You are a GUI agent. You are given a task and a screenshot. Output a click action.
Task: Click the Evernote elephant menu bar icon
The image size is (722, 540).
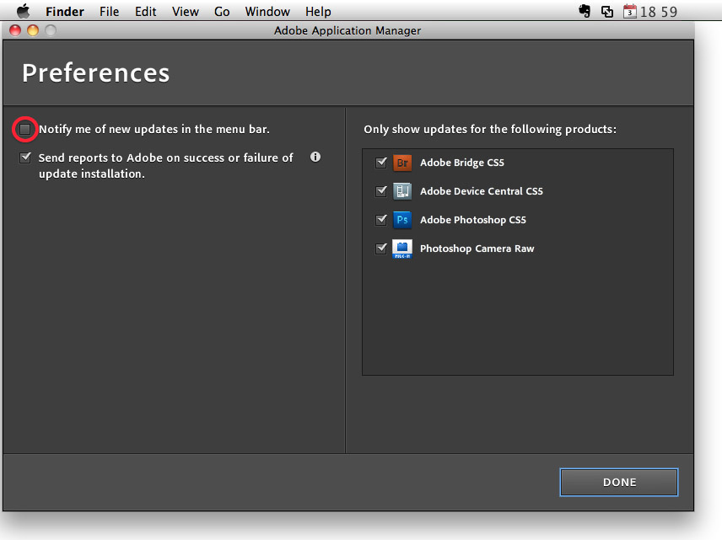pyautogui.click(x=585, y=12)
